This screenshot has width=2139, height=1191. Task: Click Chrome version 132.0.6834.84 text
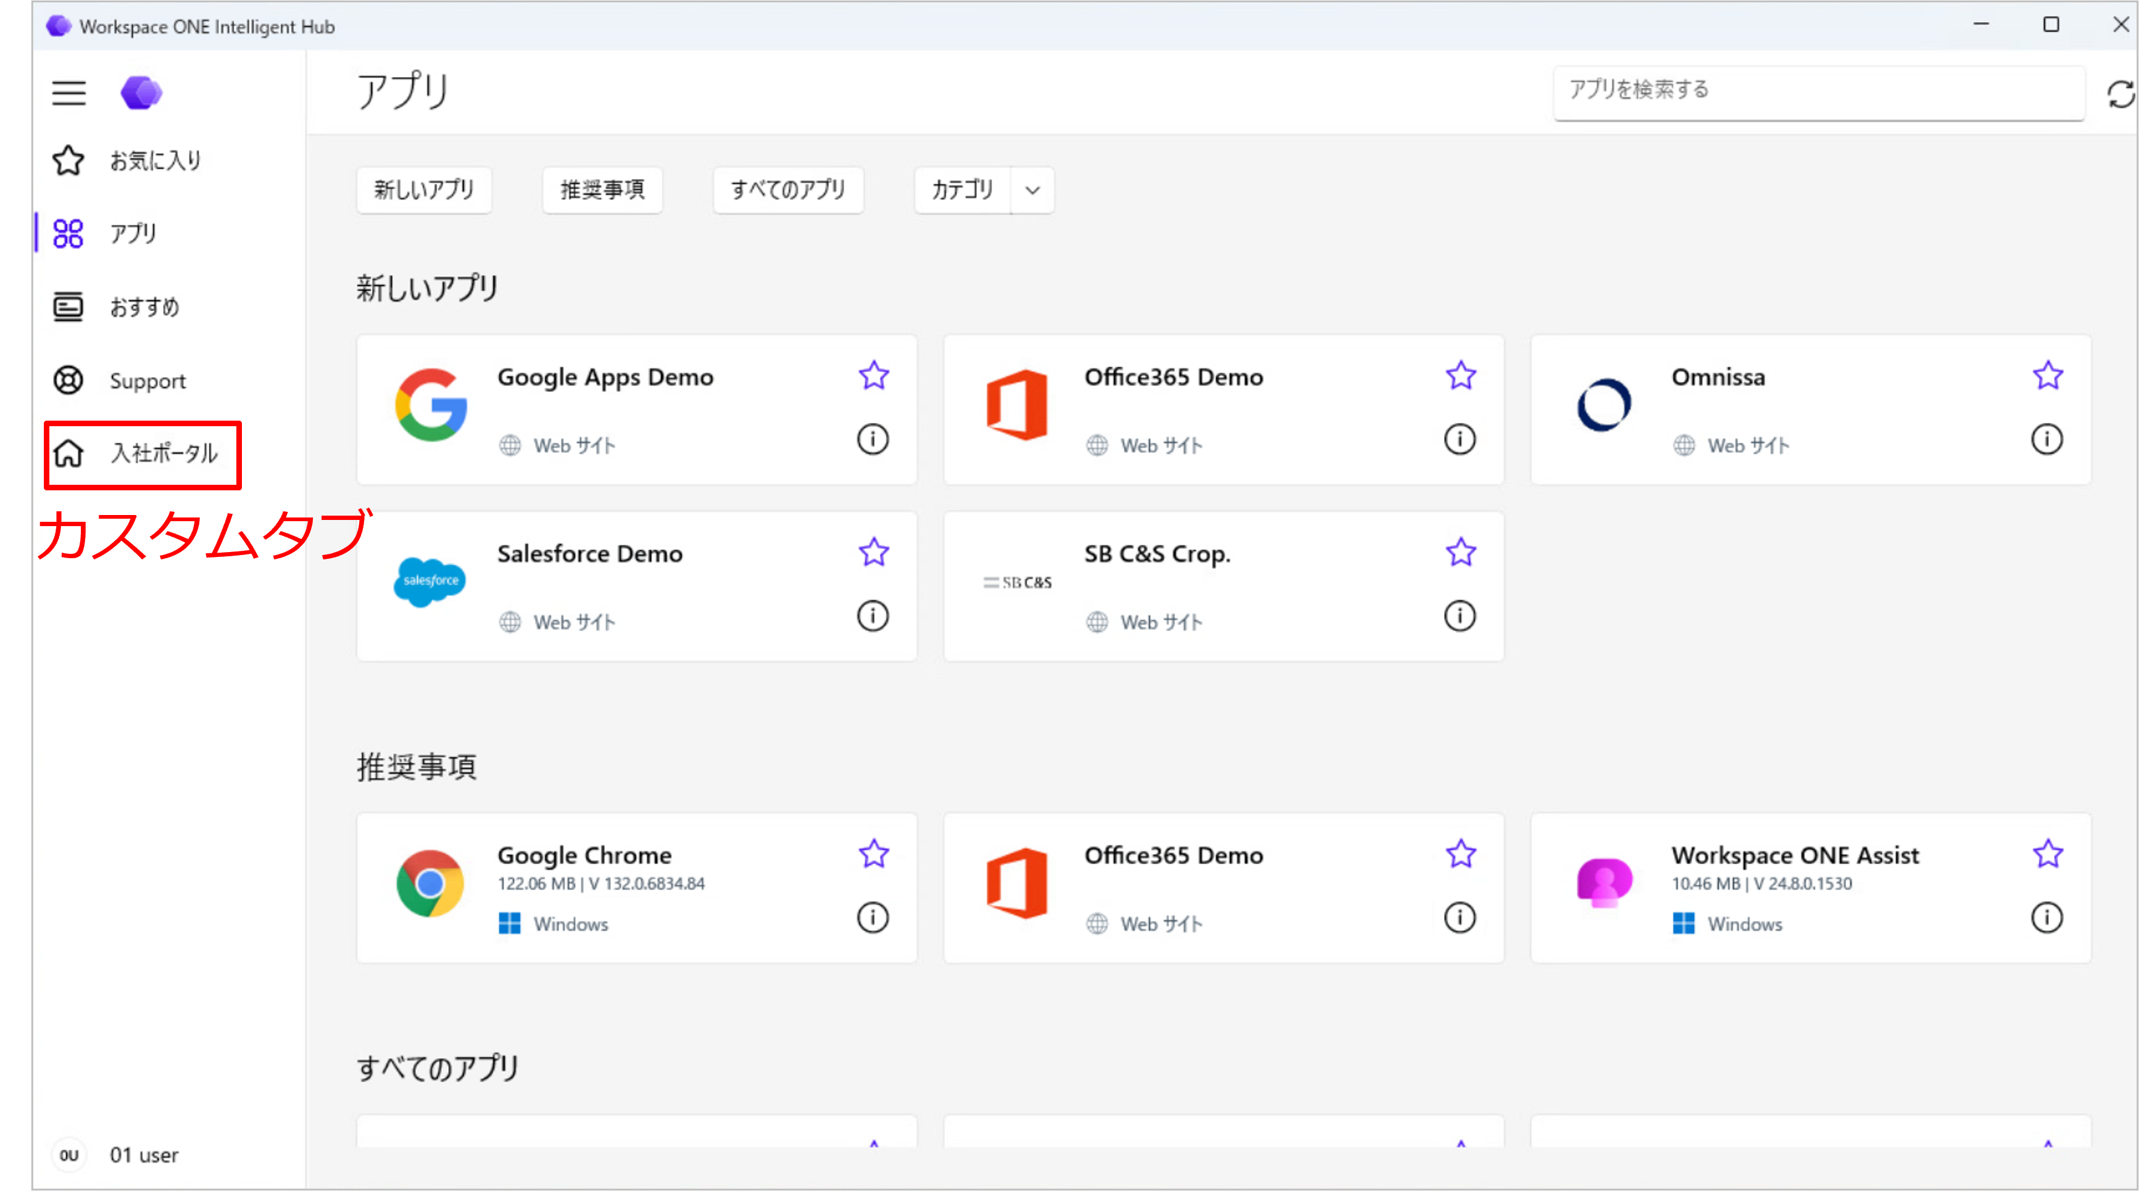tap(647, 883)
